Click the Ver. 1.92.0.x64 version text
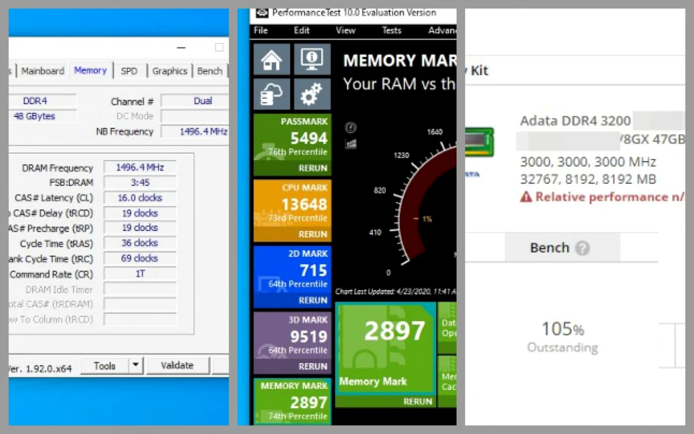Screen dimensions: 694x434 [41, 369]
